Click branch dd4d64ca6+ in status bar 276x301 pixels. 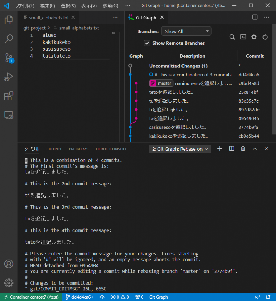[79, 297]
